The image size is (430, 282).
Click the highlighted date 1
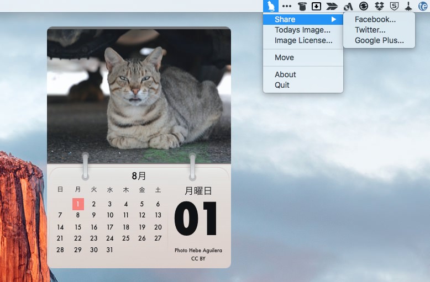pos(78,204)
